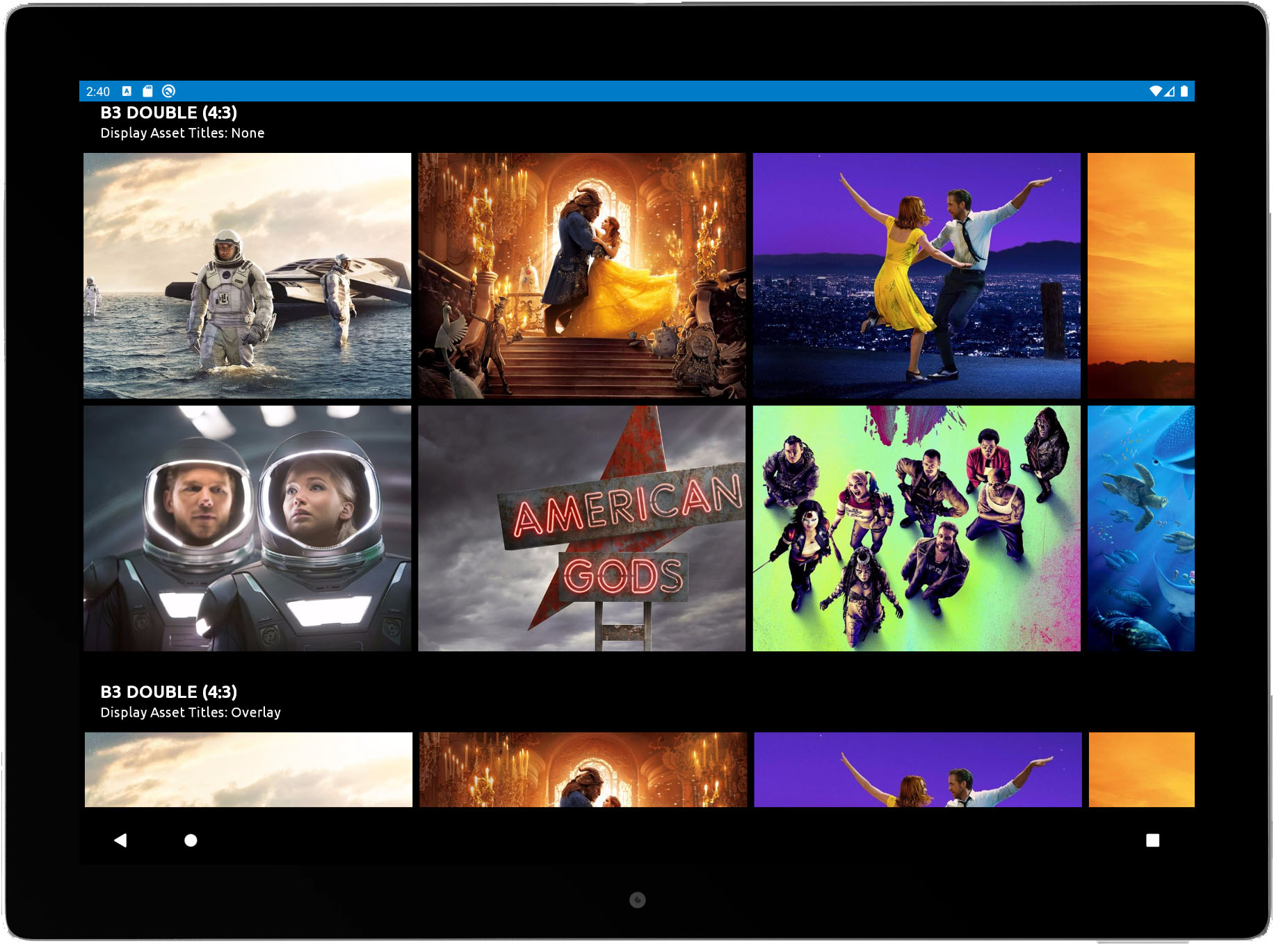
Task: Open recent apps square button
Action: [x=1152, y=840]
